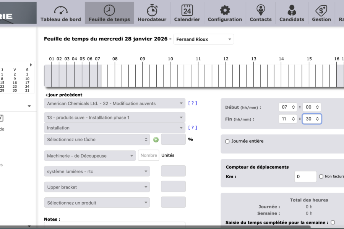The height and width of the screenshot is (229, 344).
Task: Click the [ ? ] help link beside Installation
Action: 193,127
